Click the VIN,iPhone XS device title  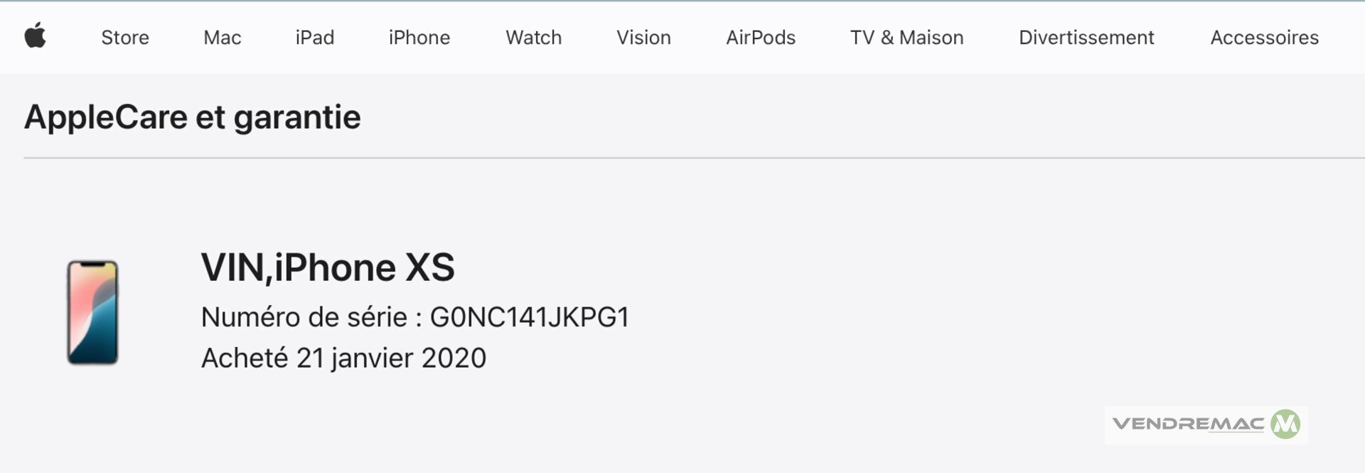coord(328,268)
